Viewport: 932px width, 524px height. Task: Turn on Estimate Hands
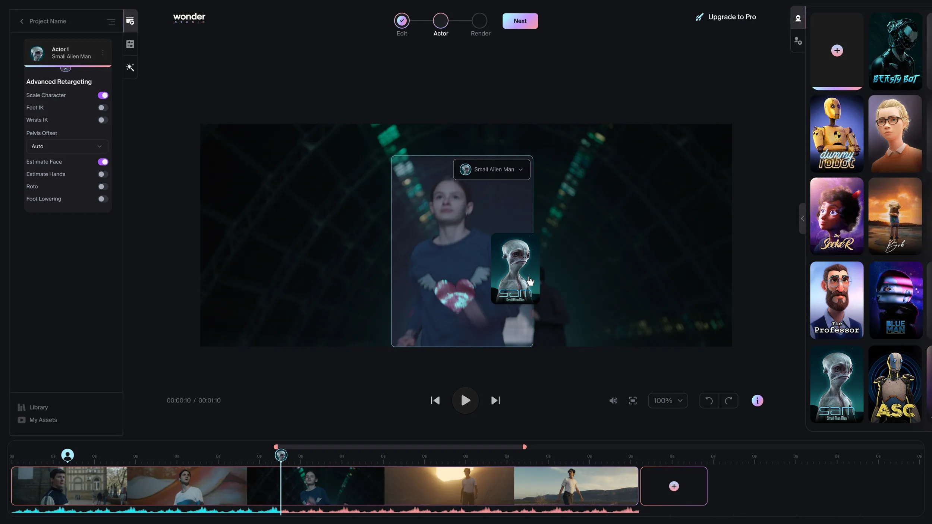(x=103, y=174)
